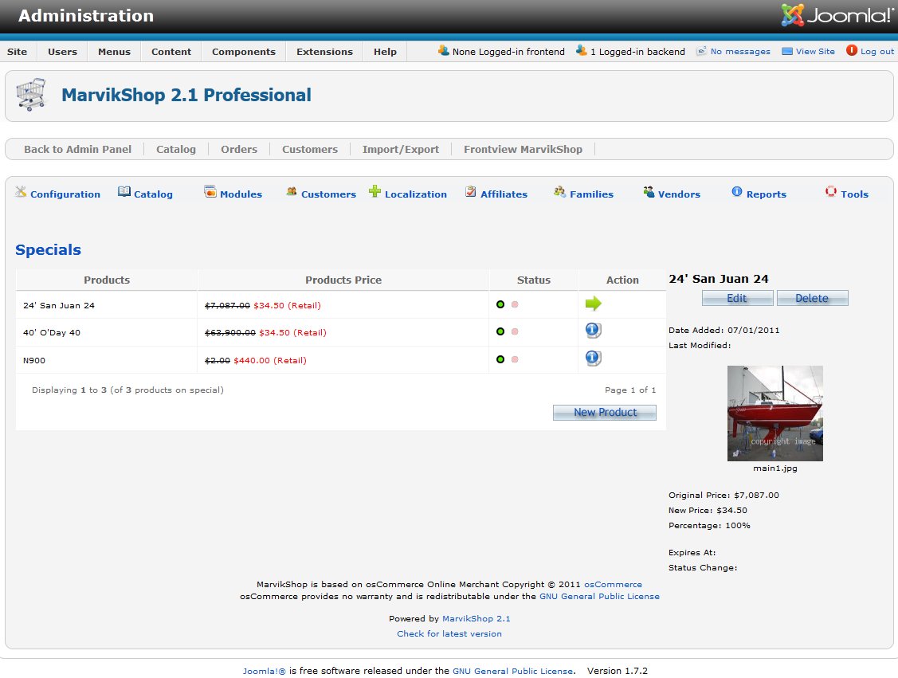Set 24' San Juan 24 status active (green)
This screenshot has width=898, height=678.
(500, 304)
